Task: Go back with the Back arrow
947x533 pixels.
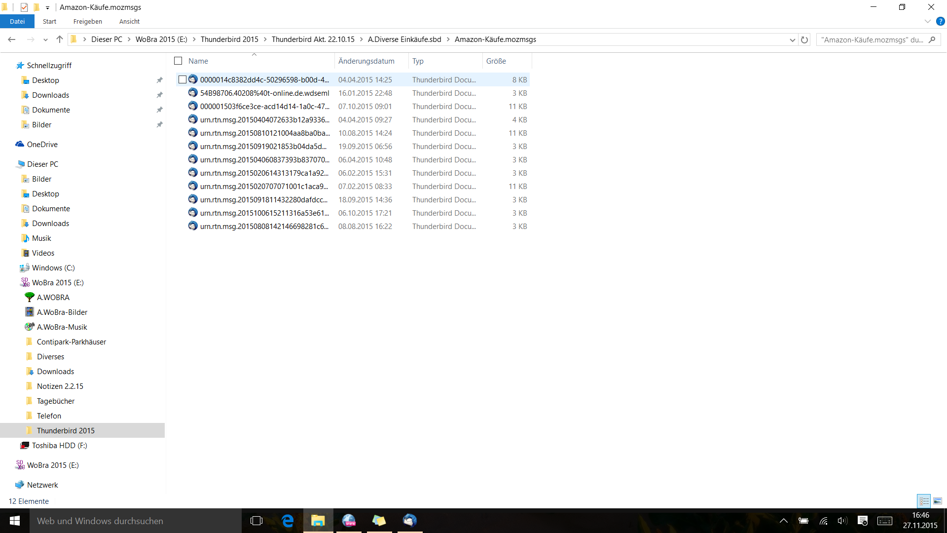Action: 12,39
